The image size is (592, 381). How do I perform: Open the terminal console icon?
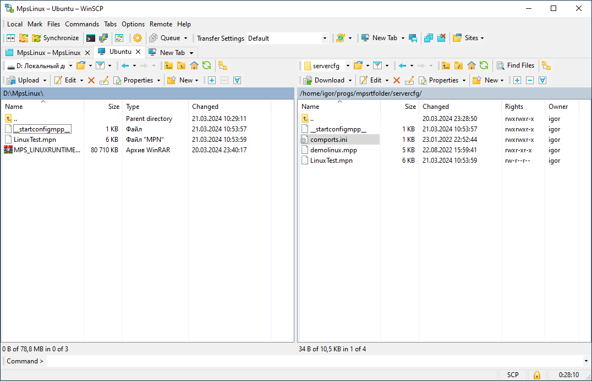tap(91, 38)
